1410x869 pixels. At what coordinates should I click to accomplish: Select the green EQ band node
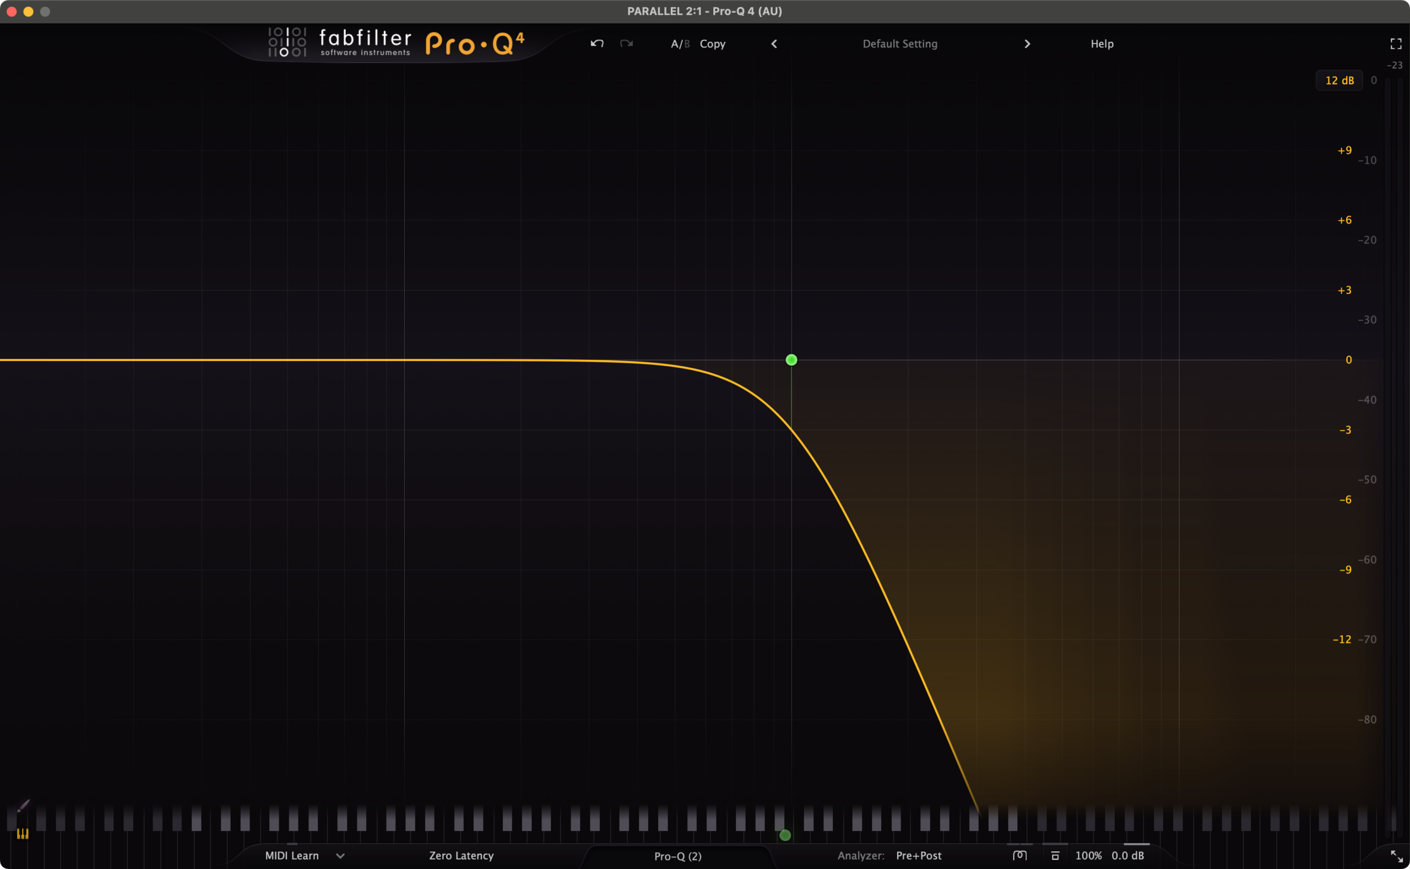(791, 360)
